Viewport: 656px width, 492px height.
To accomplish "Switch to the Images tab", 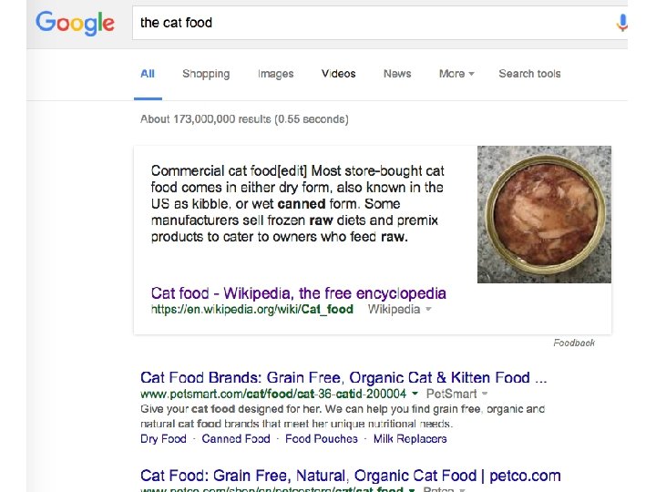I will pos(275,74).
